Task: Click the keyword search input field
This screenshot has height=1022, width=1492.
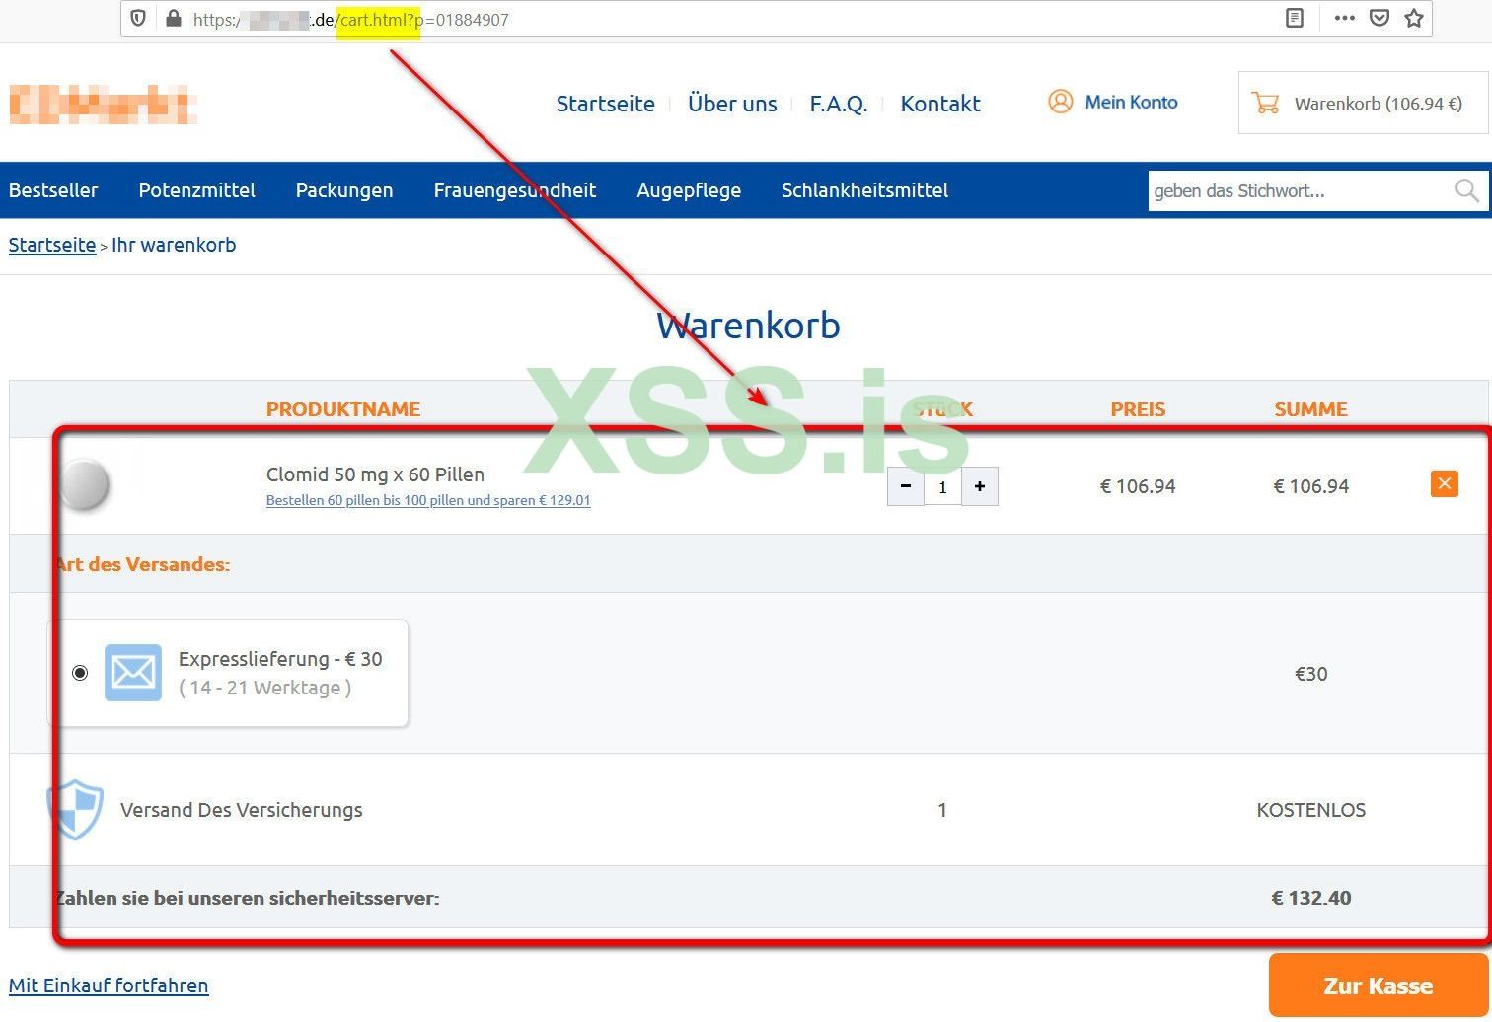Action: click(x=1300, y=190)
